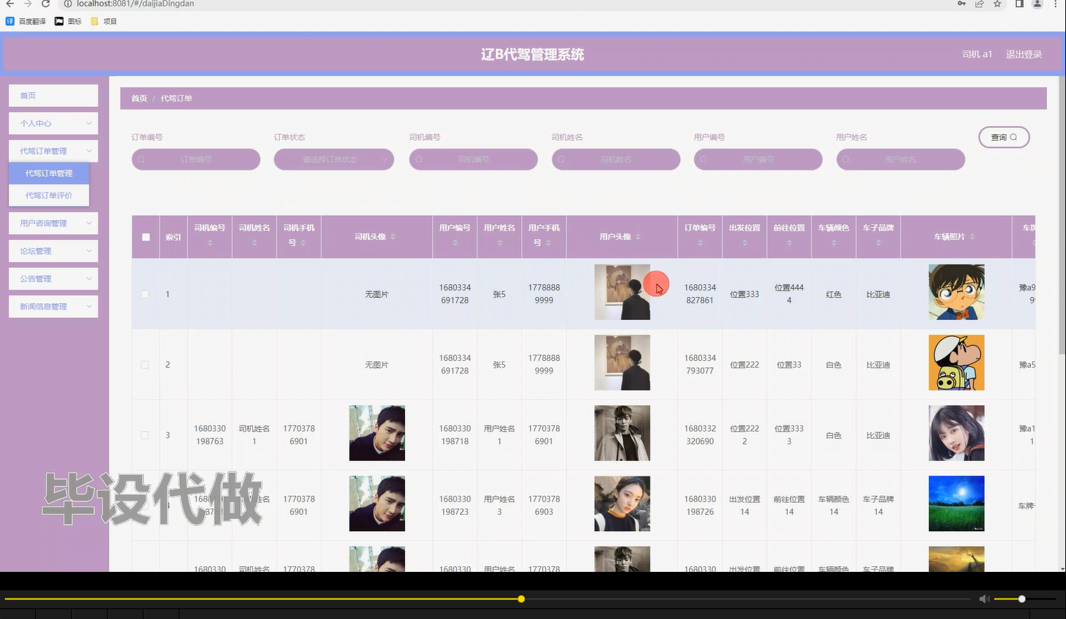Open the browser three-dot menu
1066x619 pixels.
click(x=1055, y=4)
